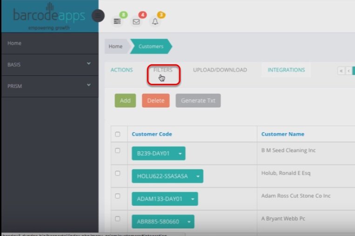Click the Holub, Ronald E Esq name

(x=286, y=173)
